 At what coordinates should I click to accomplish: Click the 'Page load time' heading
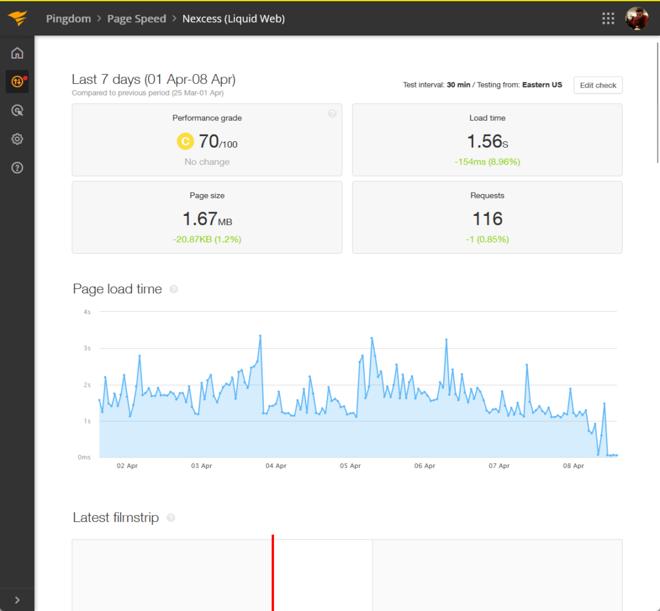[117, 289]
